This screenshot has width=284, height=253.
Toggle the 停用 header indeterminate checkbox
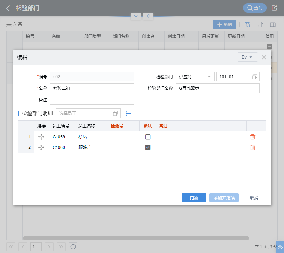(269, 47)
